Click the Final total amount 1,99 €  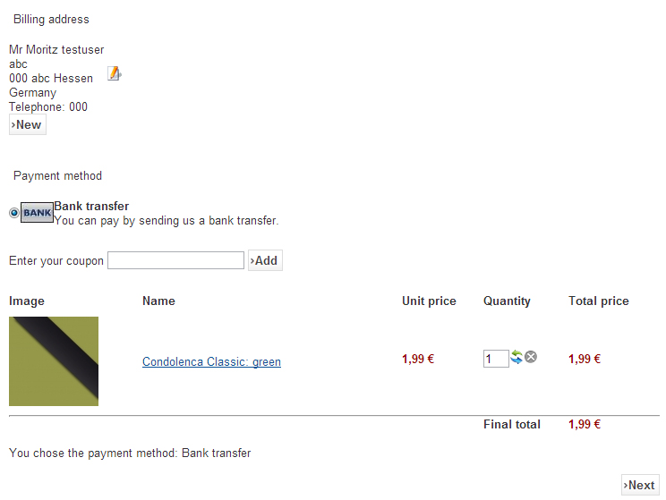pyautogui.click(x=585, y=424)
